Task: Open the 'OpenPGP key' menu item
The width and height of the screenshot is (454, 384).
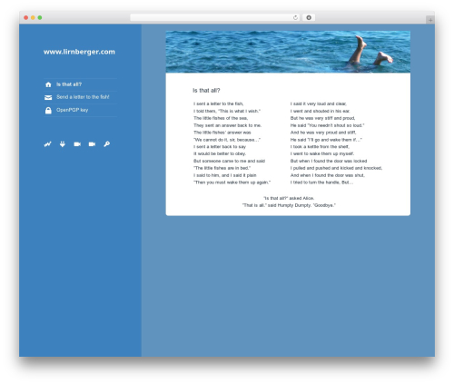Action: tap(72, 110)
